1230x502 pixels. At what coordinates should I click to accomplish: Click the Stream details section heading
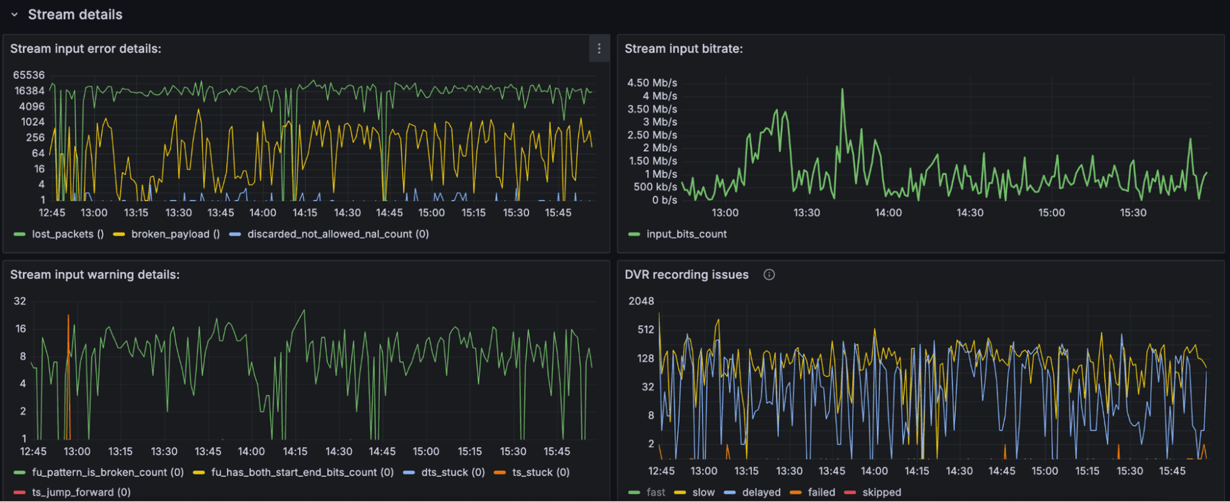pyautogui.click(x=75, y=15)
